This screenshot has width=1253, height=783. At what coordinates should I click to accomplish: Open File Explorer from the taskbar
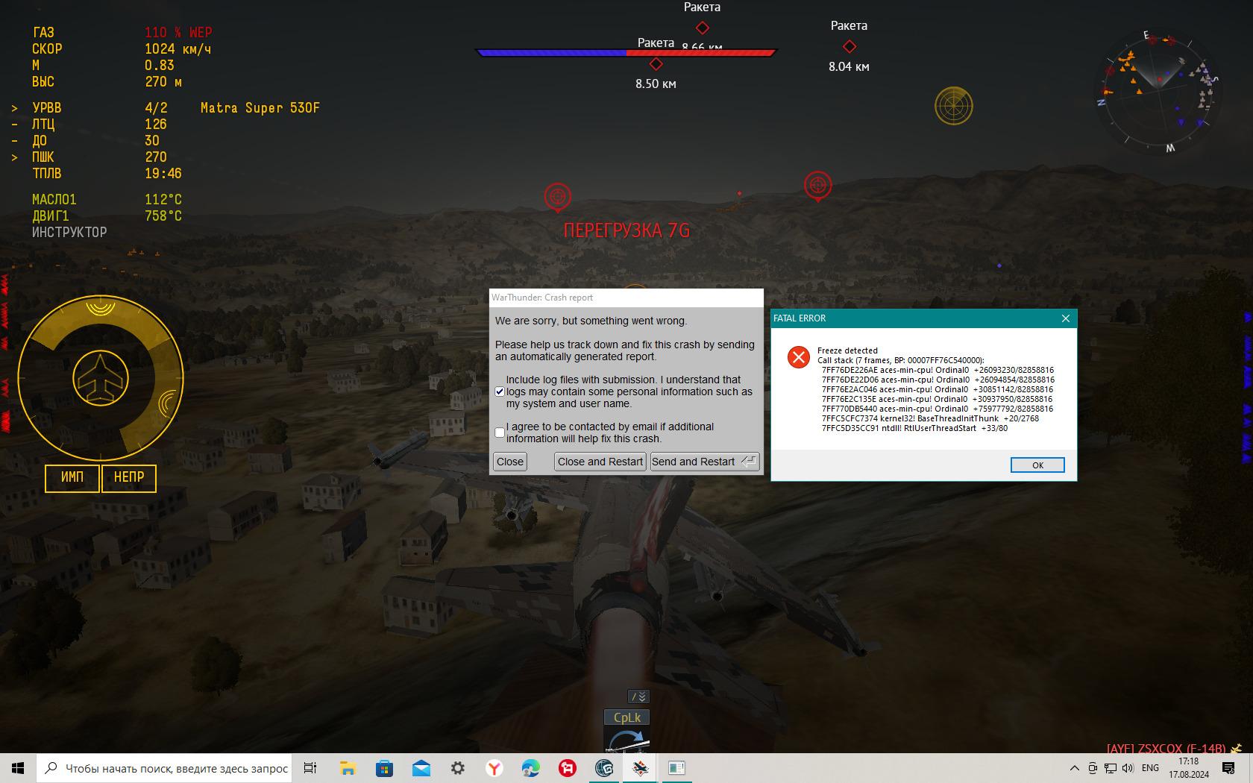(348, 768)
